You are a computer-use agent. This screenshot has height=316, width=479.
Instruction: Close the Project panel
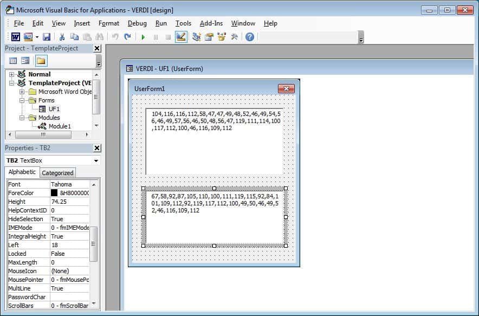[97, 48]
